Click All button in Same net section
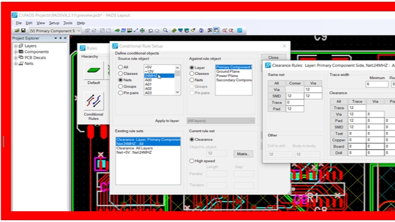395x222 pixels. point(276,83)
